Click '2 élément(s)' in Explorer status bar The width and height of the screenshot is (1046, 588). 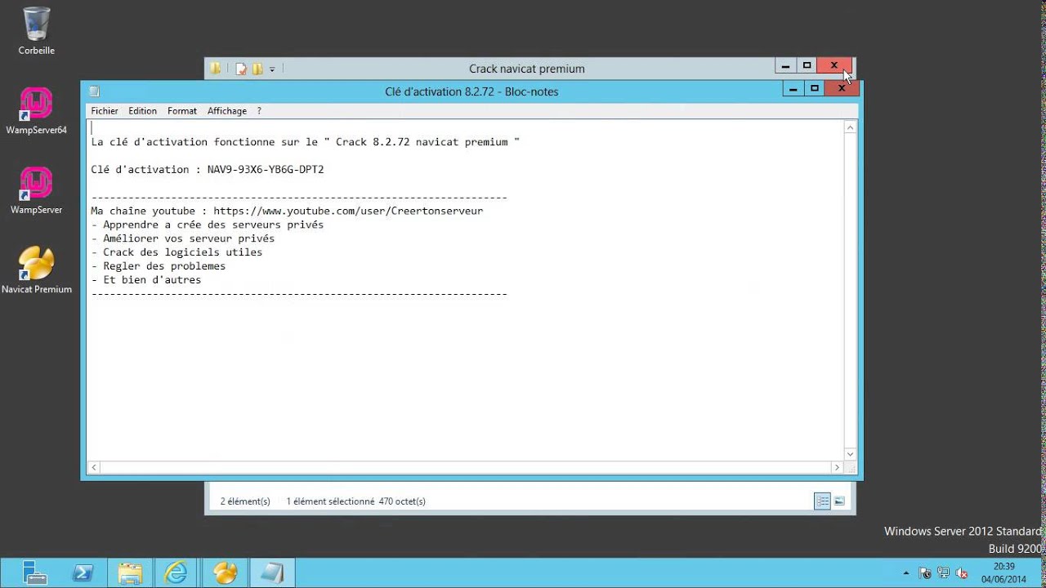tap(245, 501)
